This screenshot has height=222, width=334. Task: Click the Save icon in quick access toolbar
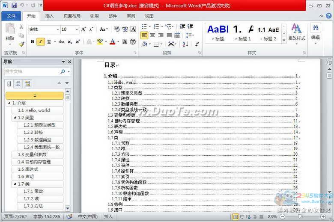coord(14,5)
